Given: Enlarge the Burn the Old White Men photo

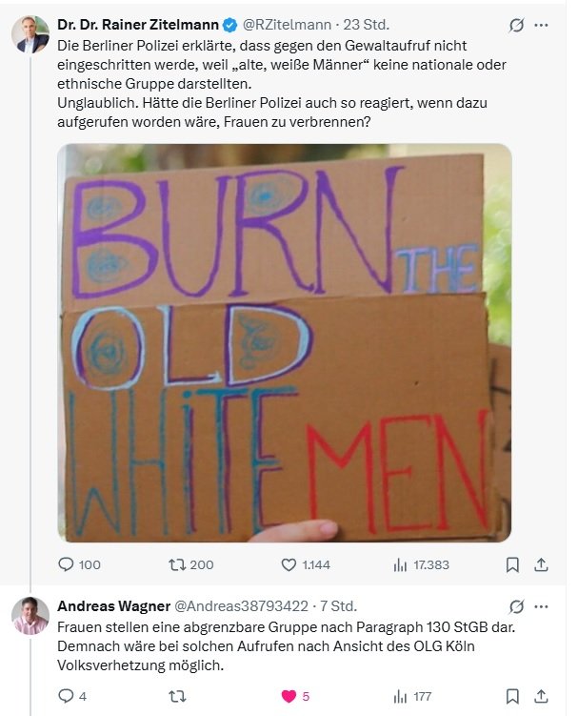Looking at the screenshot, I should (x=284, y=343).
